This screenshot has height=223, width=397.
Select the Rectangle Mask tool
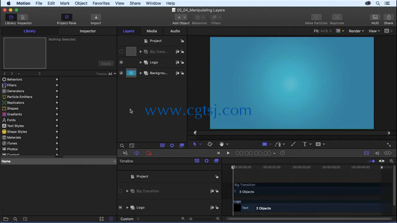pos(318,144)
